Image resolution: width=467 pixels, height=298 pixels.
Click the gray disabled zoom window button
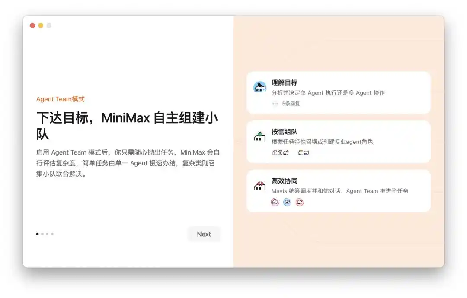pos(49,25)
